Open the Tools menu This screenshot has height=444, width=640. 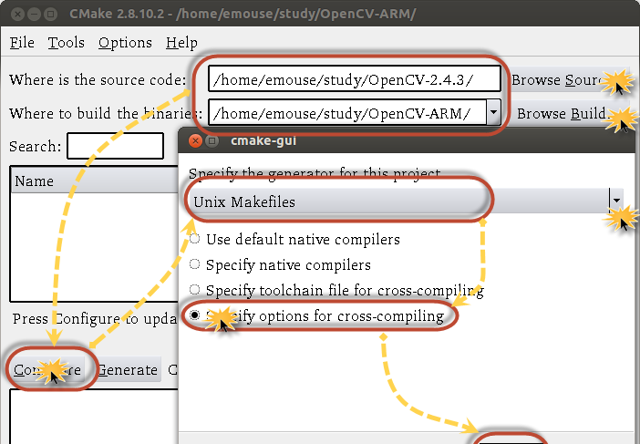click(x=67, y=43)
